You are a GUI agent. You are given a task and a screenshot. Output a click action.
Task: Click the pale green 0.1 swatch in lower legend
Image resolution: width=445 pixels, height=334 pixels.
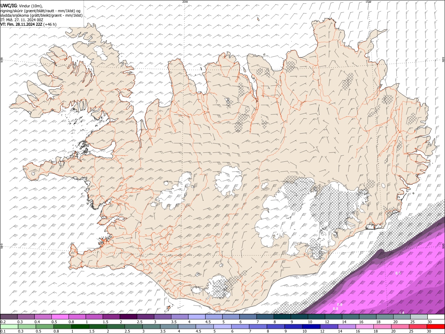9,326
